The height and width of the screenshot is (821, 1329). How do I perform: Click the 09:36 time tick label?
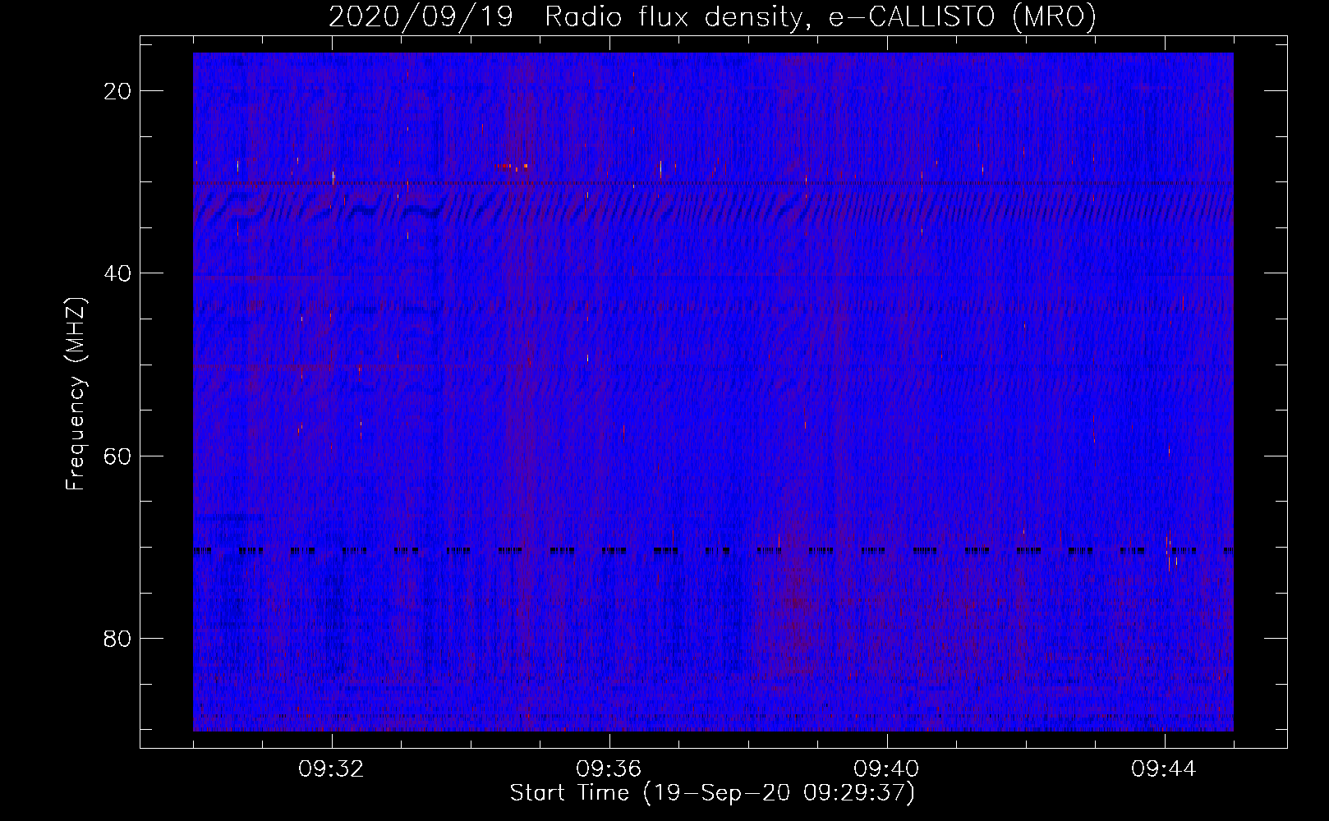tap(609, 769)
